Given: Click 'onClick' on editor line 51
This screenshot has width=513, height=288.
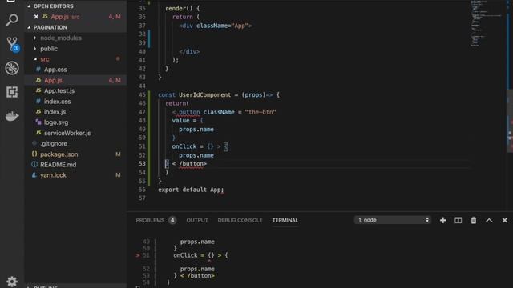Looking at the screenshot, I should (x=184, y=146).
